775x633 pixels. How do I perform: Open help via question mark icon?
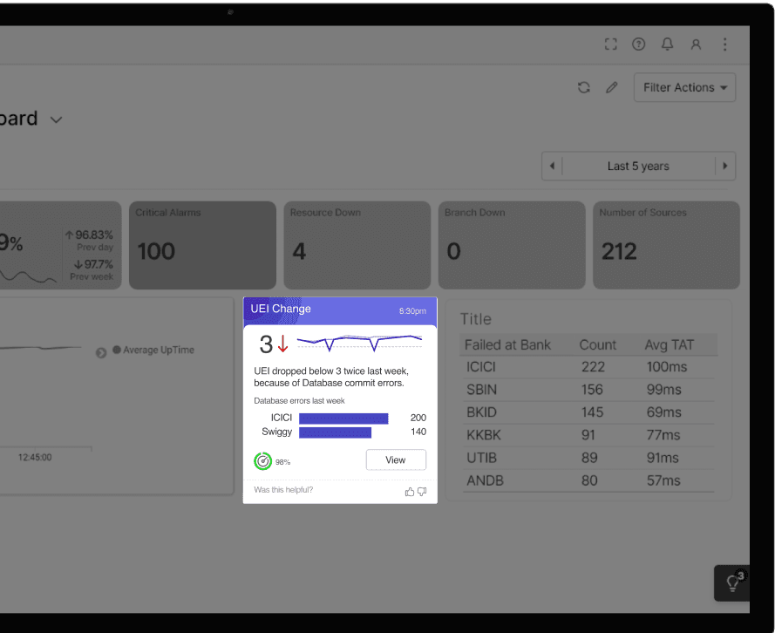(639, 44)
